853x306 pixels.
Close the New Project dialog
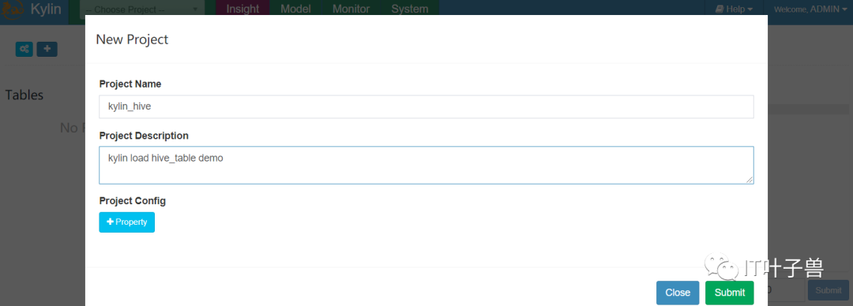click(x=678, y=293)
